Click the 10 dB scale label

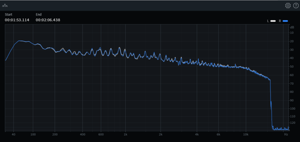[292, 33]
